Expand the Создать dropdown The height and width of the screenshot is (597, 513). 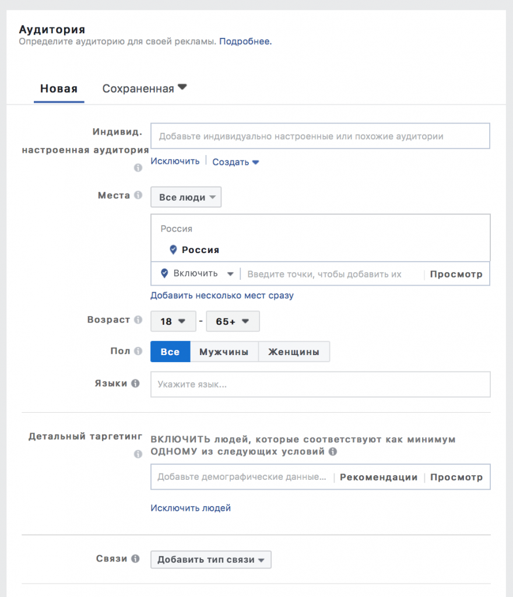click(236, 162)
